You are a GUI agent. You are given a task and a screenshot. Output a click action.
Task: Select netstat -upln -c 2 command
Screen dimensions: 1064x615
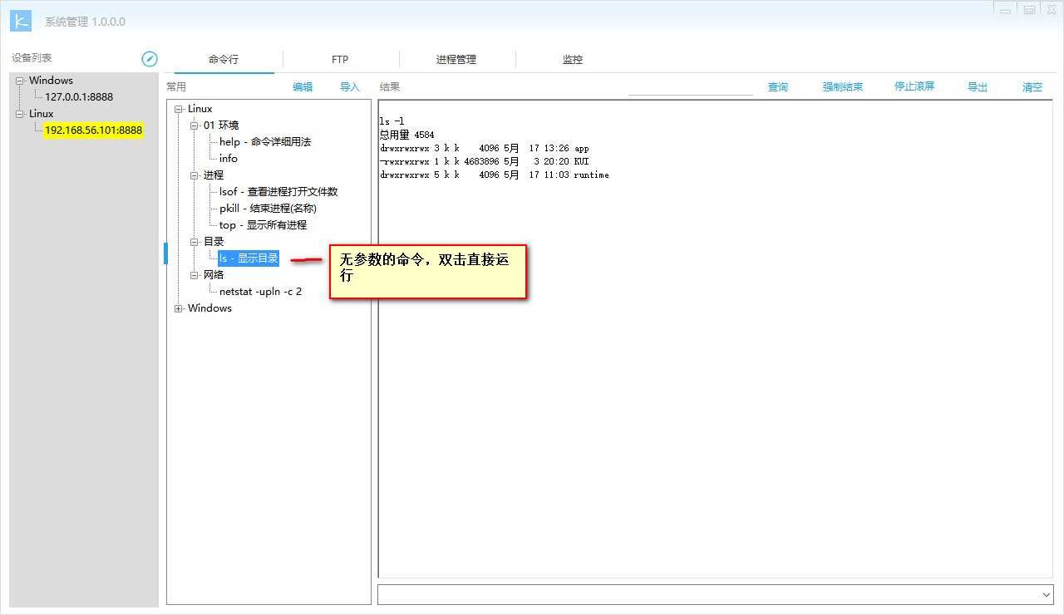260,292
